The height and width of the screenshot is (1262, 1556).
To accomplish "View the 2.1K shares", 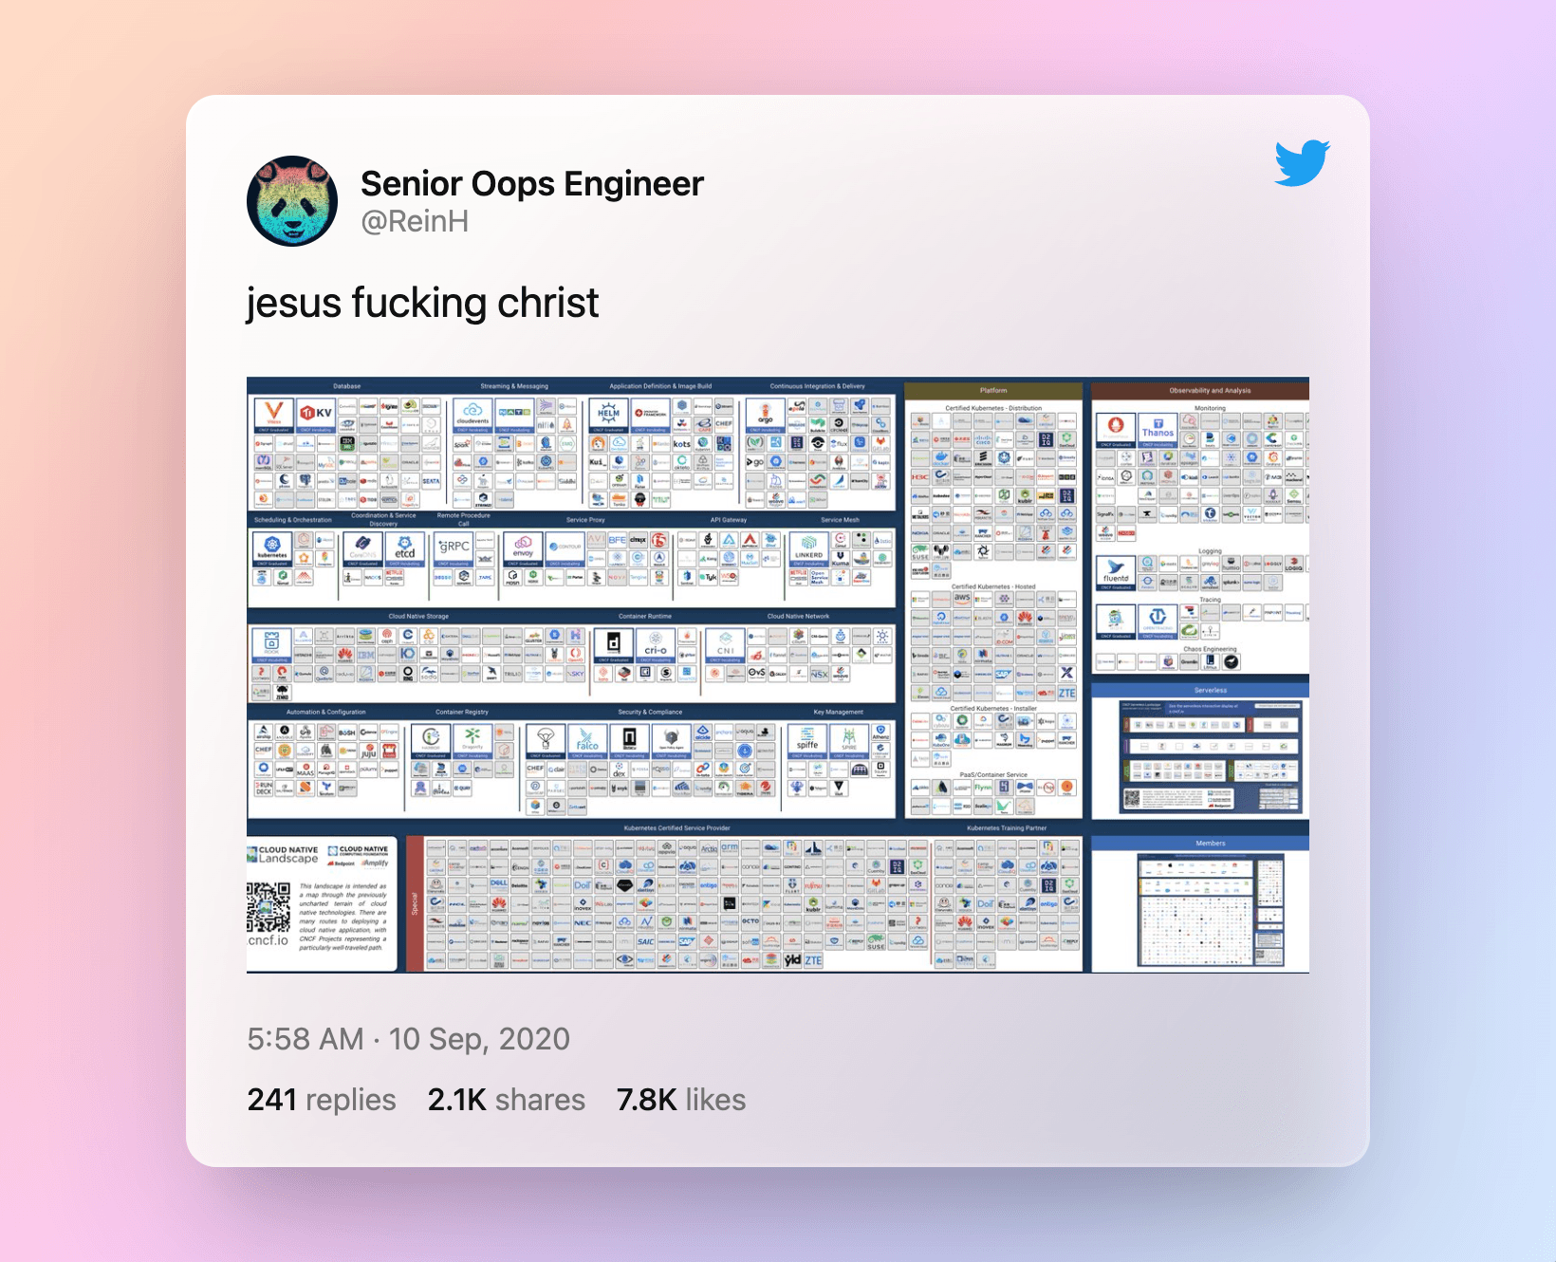I will (507, 1100).
